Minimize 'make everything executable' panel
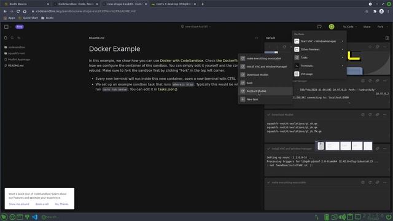This screenshot has height=221, width=393. coord(385,183)
